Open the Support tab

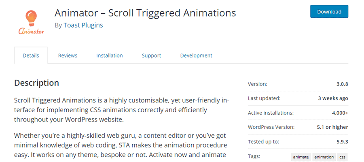point(151,55)
